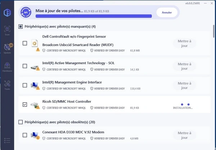Click the driver update progress bar
The image size is (216, 150).
pyautogui.click(x=94, y=16)
